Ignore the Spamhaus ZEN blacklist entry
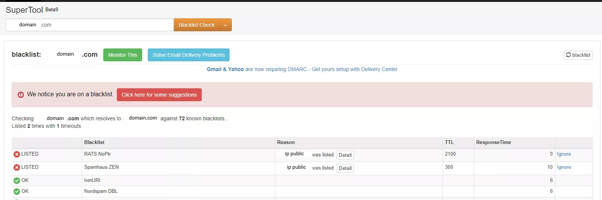Image resolution: width=602 pixels, height=200 pixels. pos(564,167)
